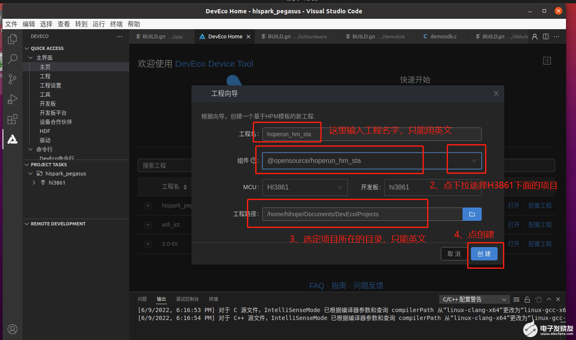The width and height of the screenshot is (576, 340).
Task: Expand the REMOTE DEVELOPMENT section
Action: click(27, 224)
